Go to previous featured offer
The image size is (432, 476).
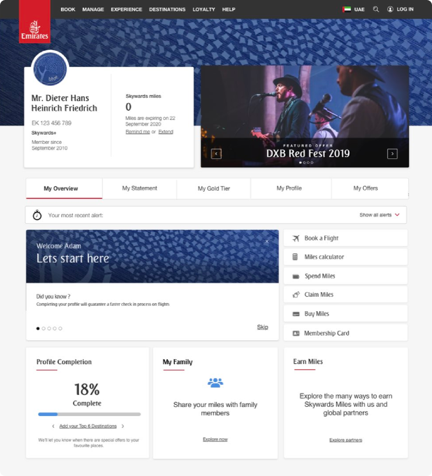click(x=216, y=153)
